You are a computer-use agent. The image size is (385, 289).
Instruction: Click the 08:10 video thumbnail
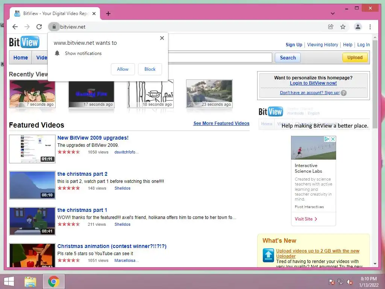[32, 185]
